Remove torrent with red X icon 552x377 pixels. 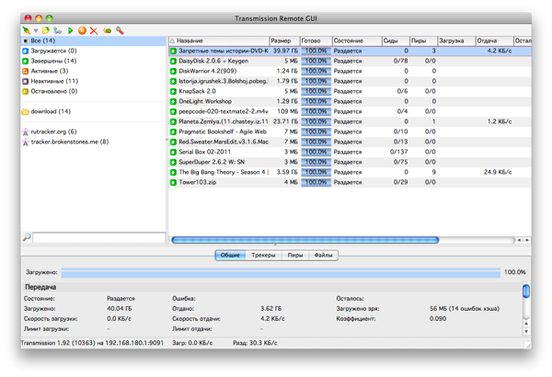click(94, 30)
